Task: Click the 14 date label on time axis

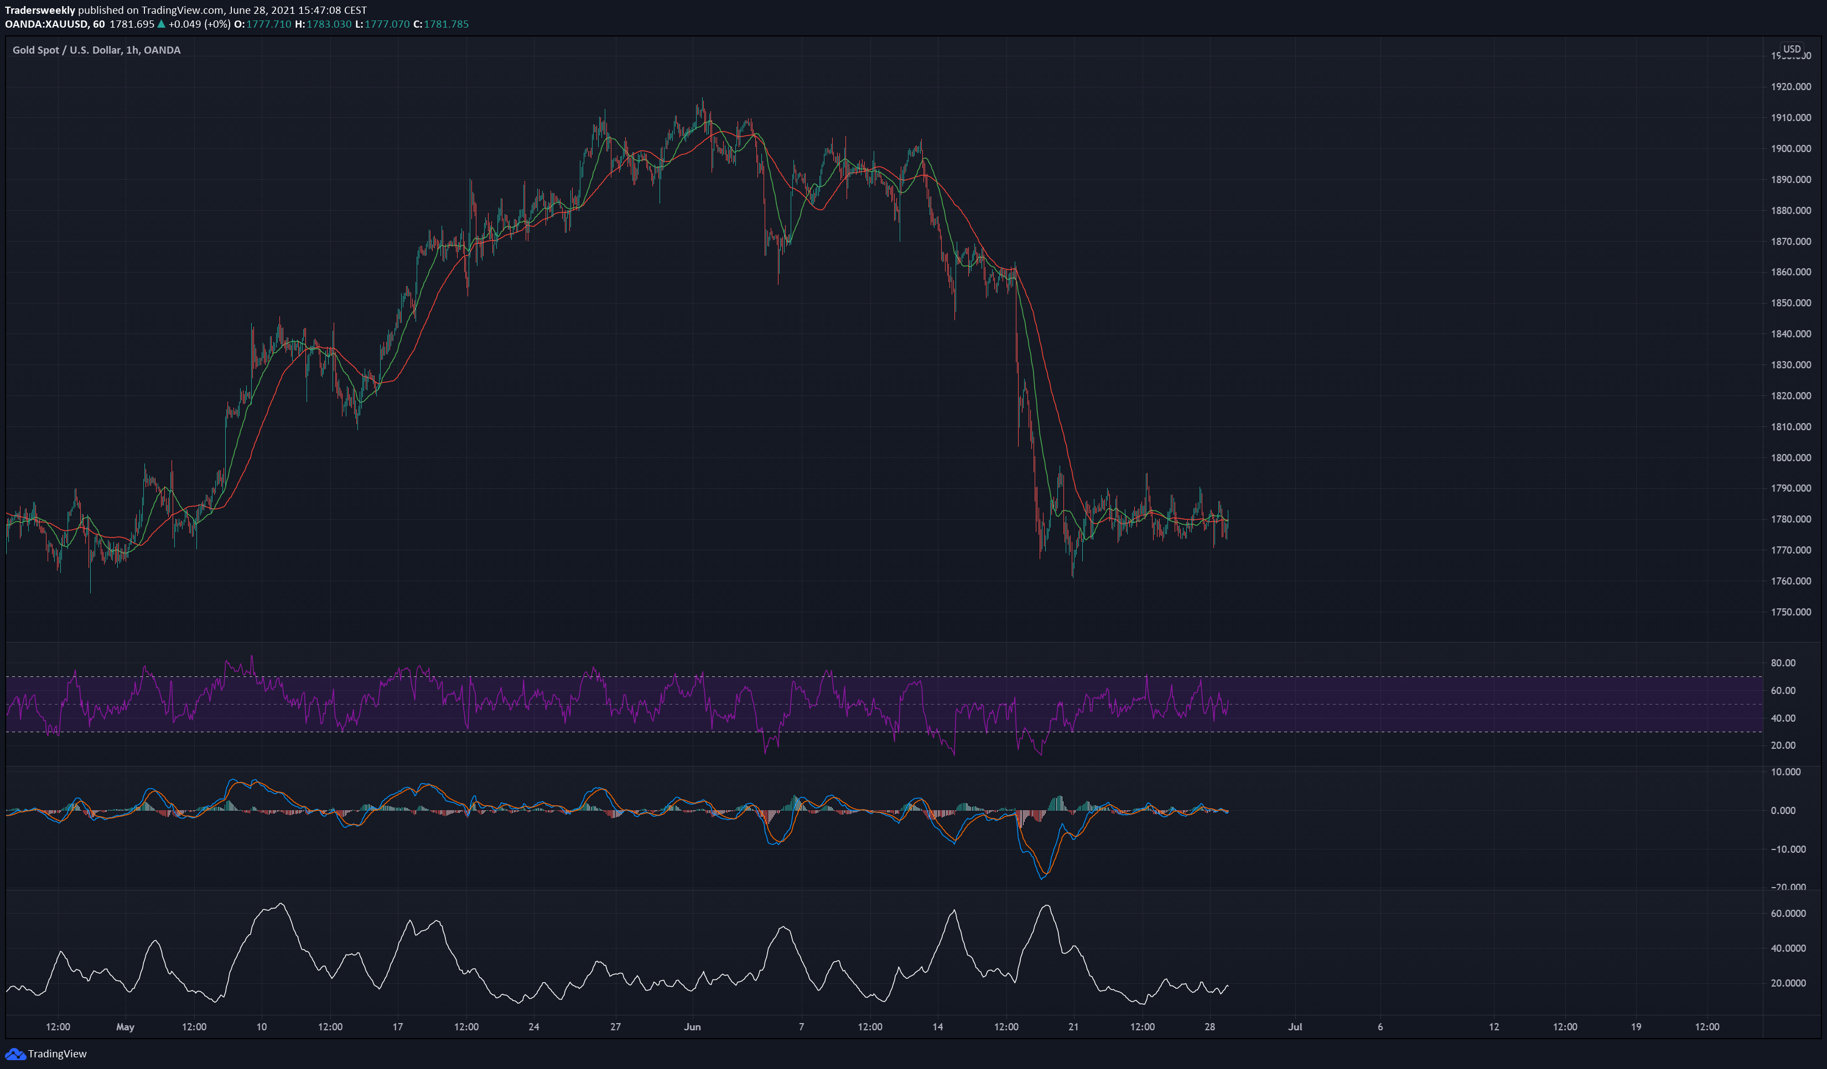Action: 937,1027
